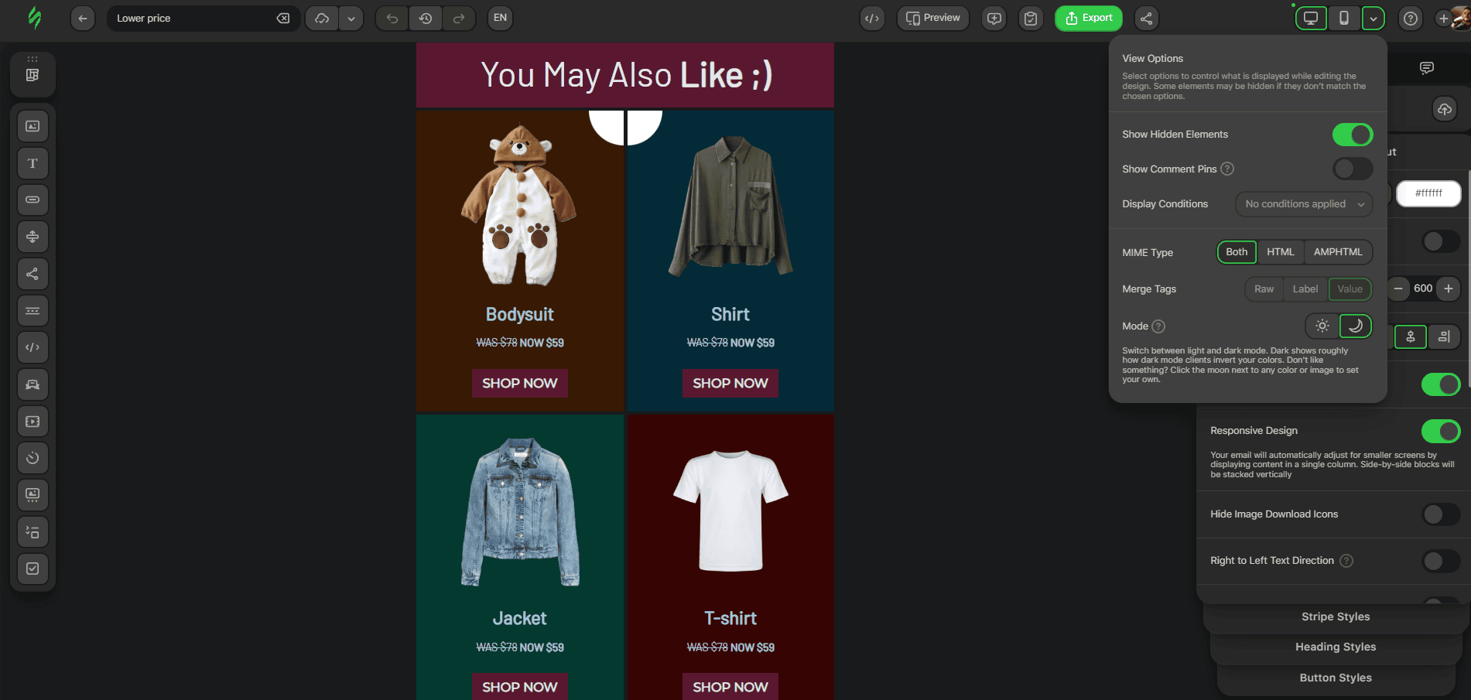Switch language via EN button
Viewport: 1471px width, 700px height.
pos(500,18)
